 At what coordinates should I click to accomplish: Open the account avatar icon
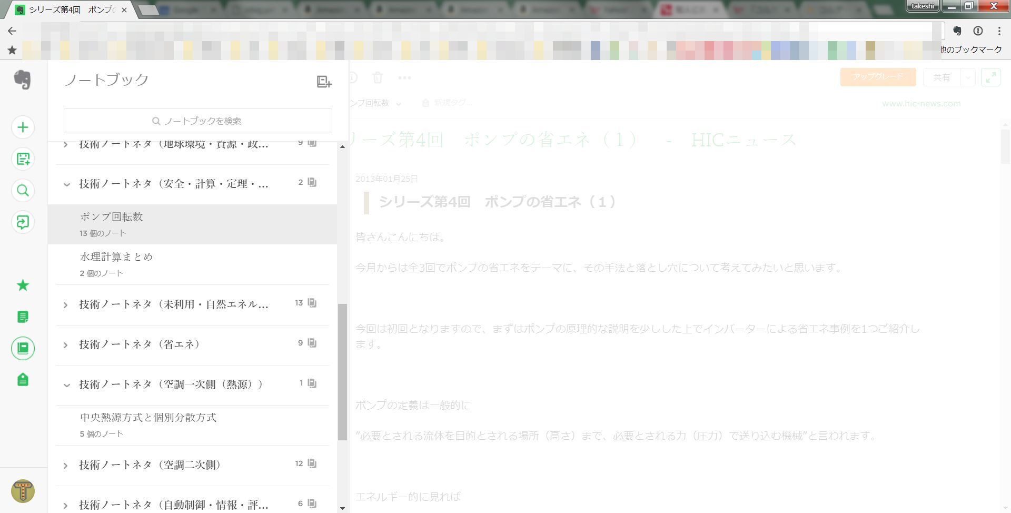[23, 491]
